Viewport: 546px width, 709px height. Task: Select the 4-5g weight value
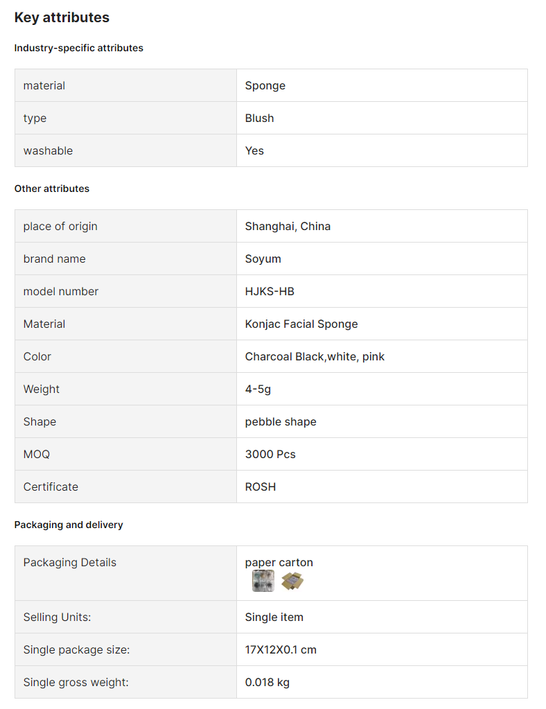(x=258, y=389)
